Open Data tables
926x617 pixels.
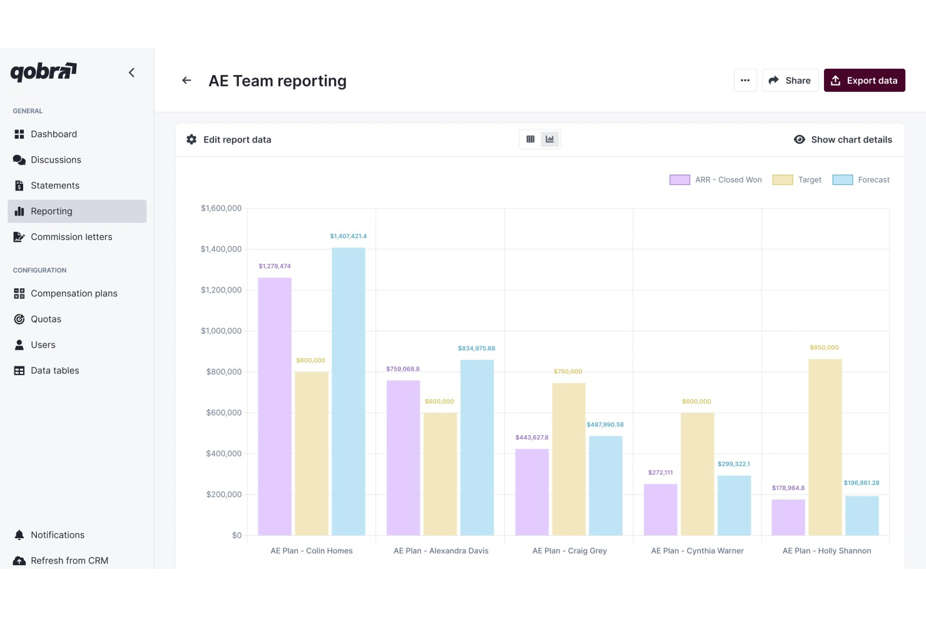point(77,371)
